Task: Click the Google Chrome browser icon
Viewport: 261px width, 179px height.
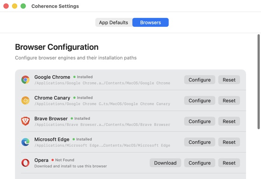Action: coord(25,80)
